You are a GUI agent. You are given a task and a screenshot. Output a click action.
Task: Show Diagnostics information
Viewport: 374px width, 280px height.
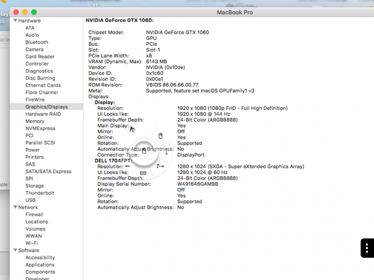coord(39,71)
